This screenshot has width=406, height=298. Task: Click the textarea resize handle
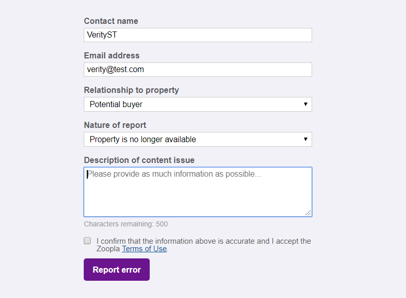pyautogui.click(x=308, y=213)
